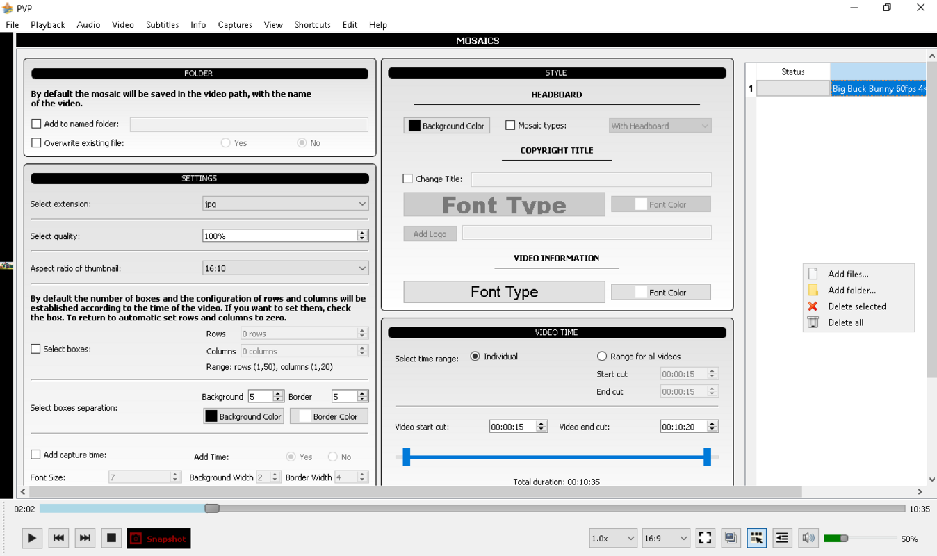Click the video seek bar handle
Screen dimensions: 937x556
[212, 508]
